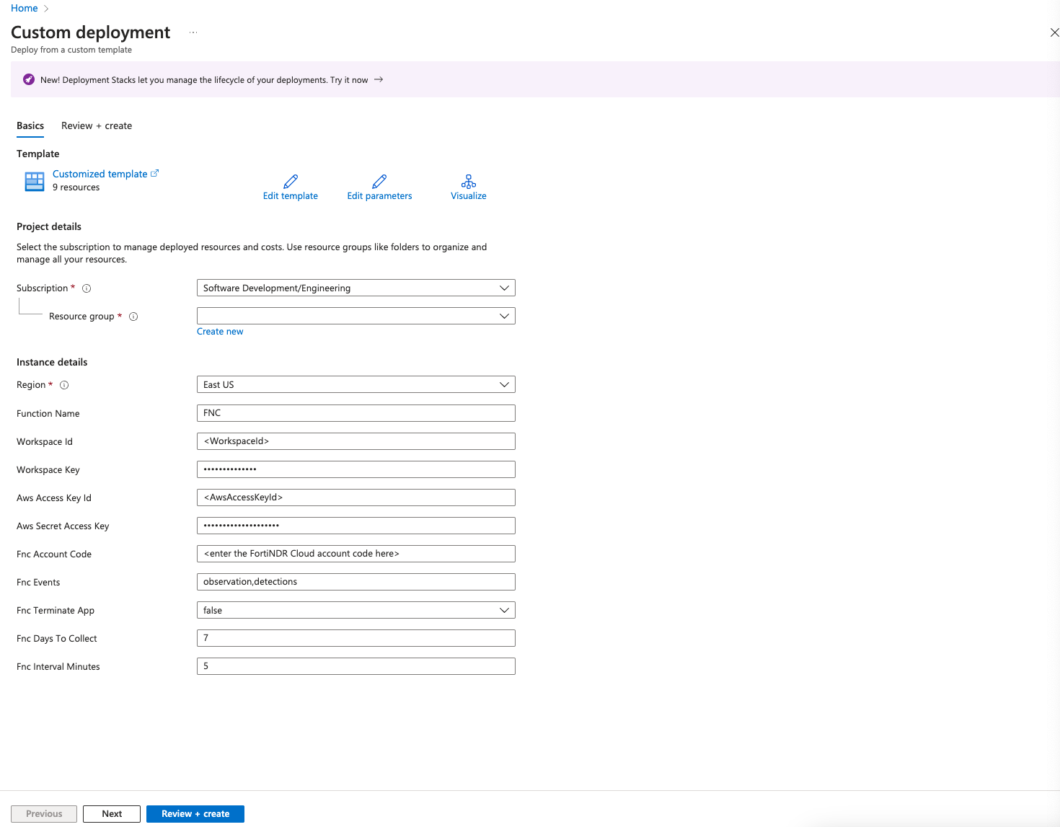Viewport: 1060px width, 827px height.
Task: Open the Edit template editor
Action: 290,187
